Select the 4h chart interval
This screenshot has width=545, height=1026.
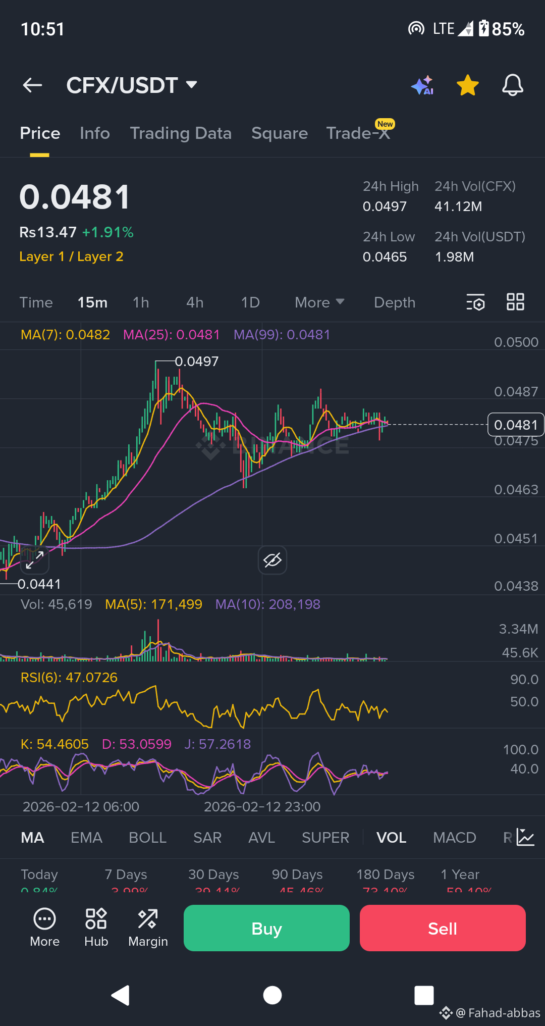[195, 302]
